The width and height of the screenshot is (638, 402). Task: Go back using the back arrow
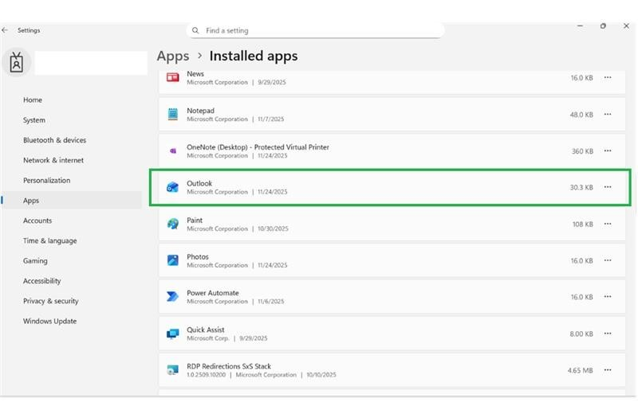[x=6, y=30]
